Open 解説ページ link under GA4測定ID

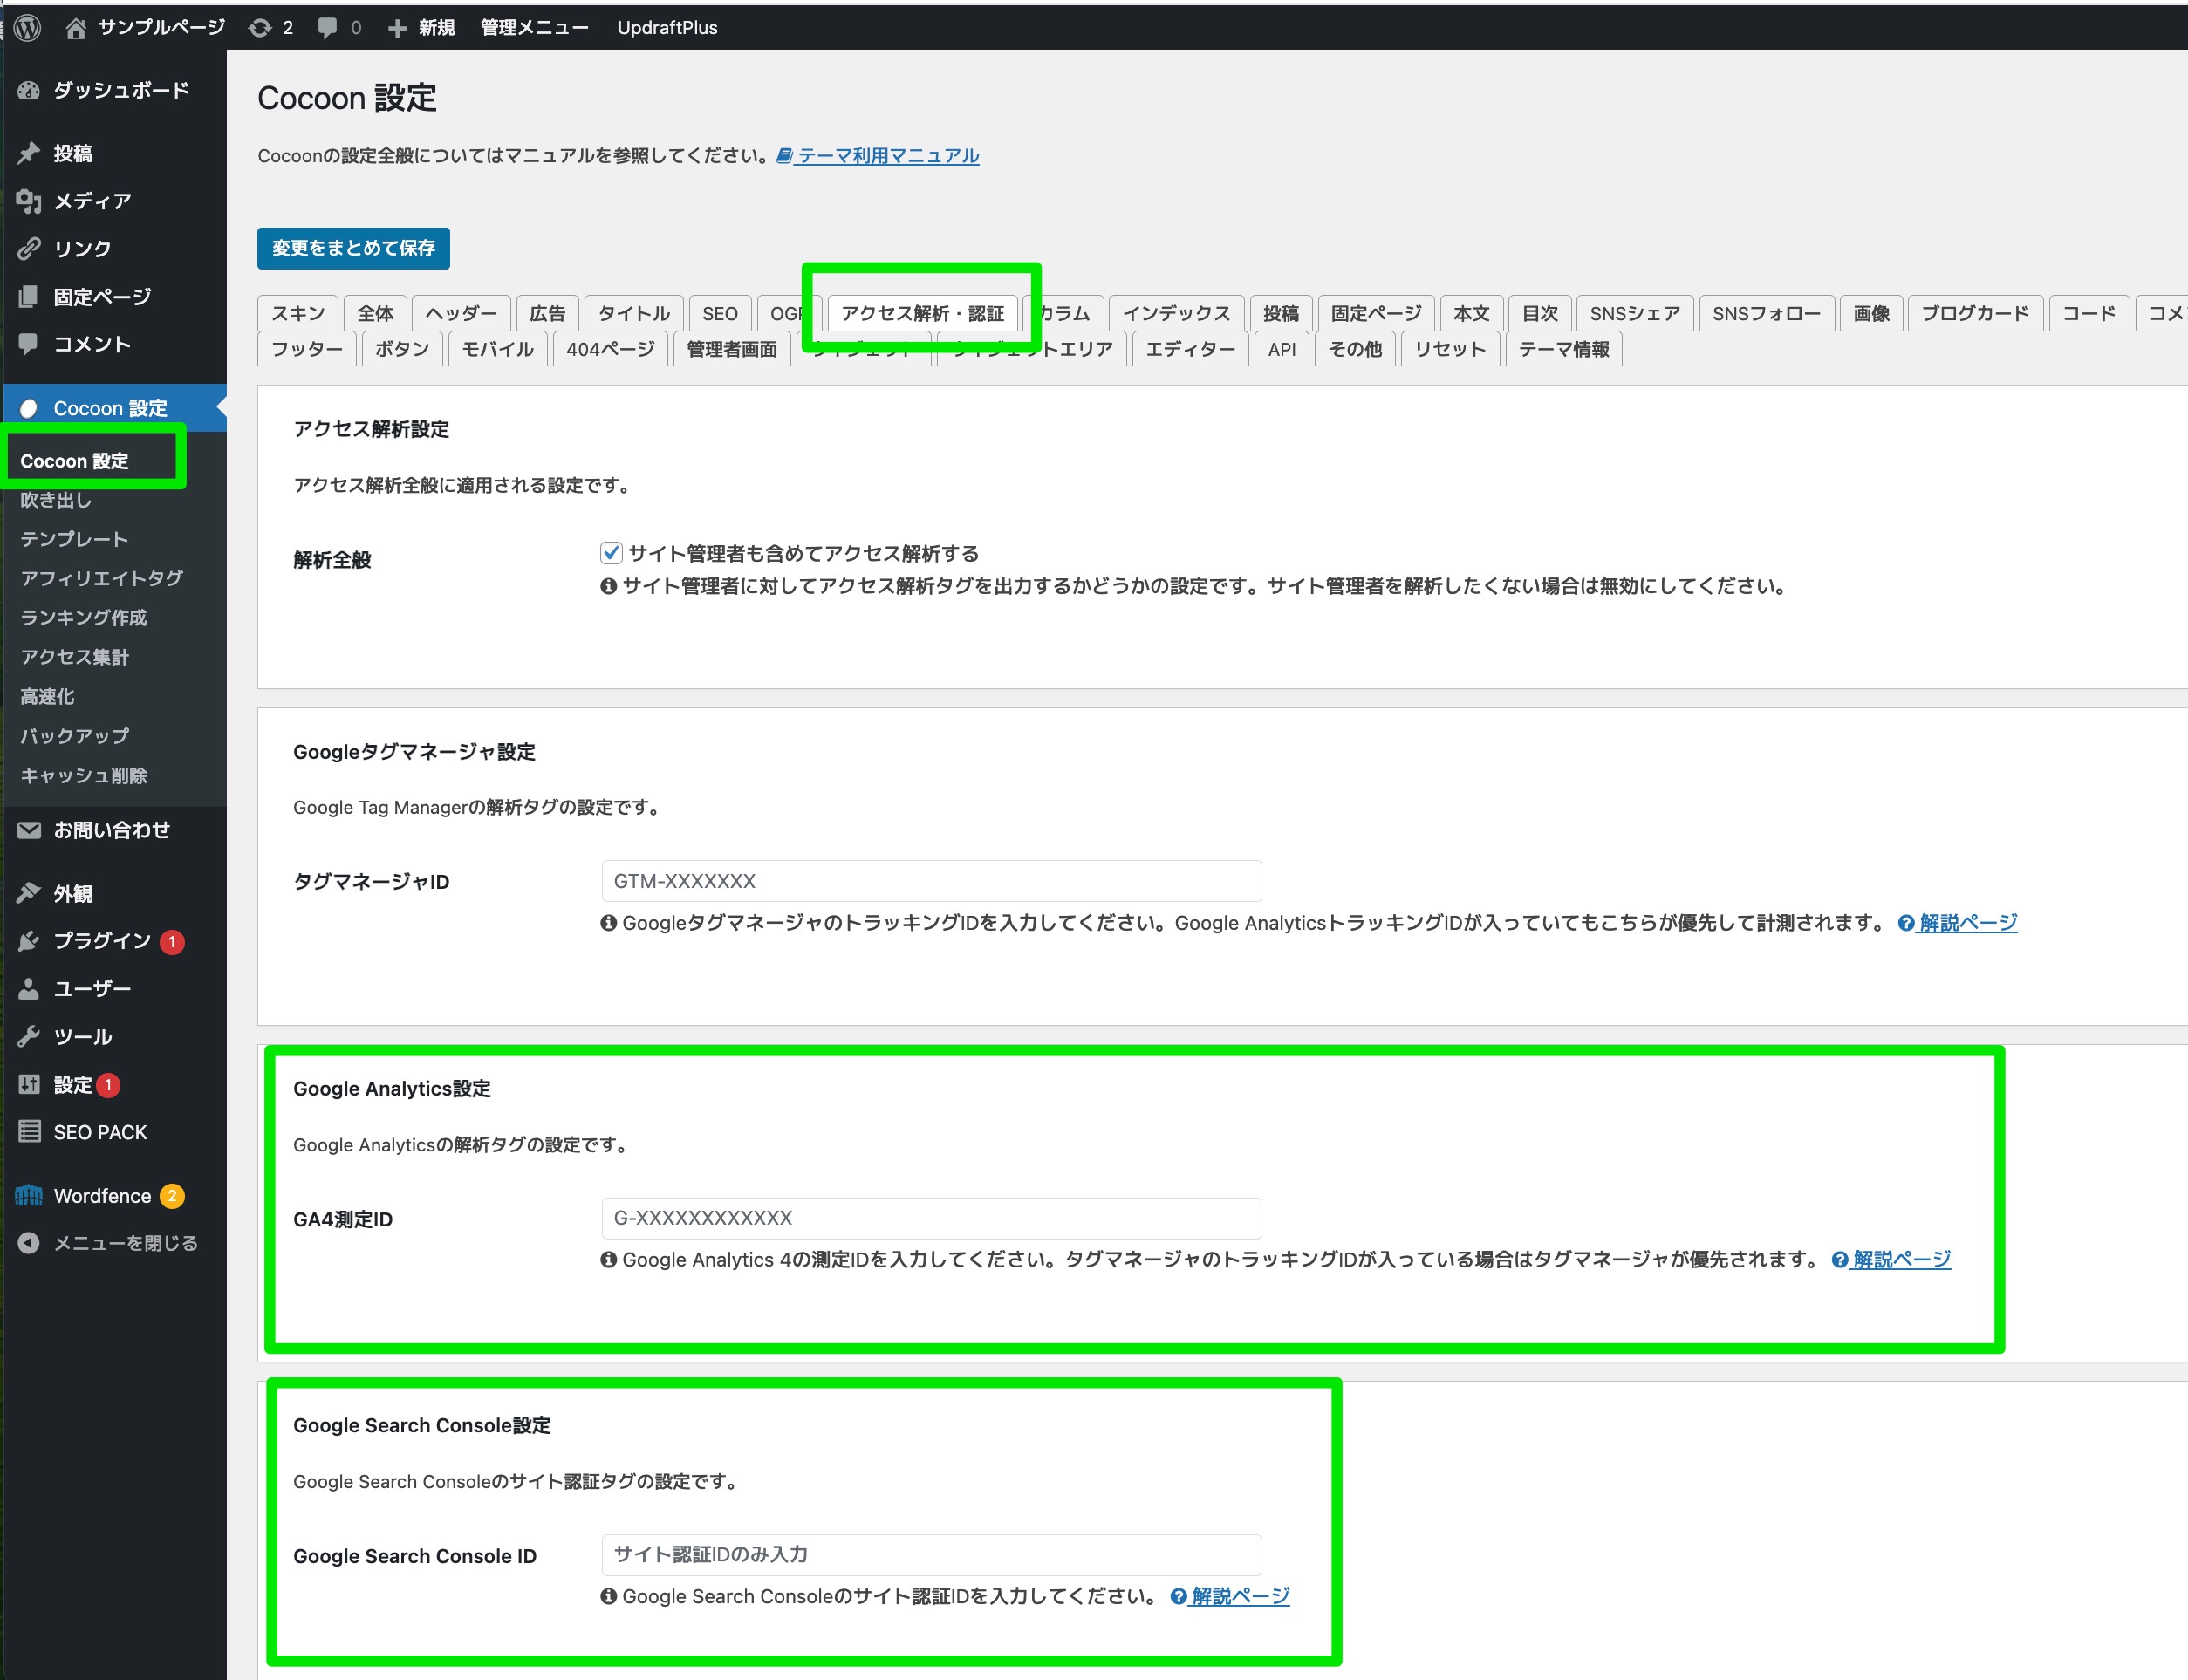coord(1901,1260)
